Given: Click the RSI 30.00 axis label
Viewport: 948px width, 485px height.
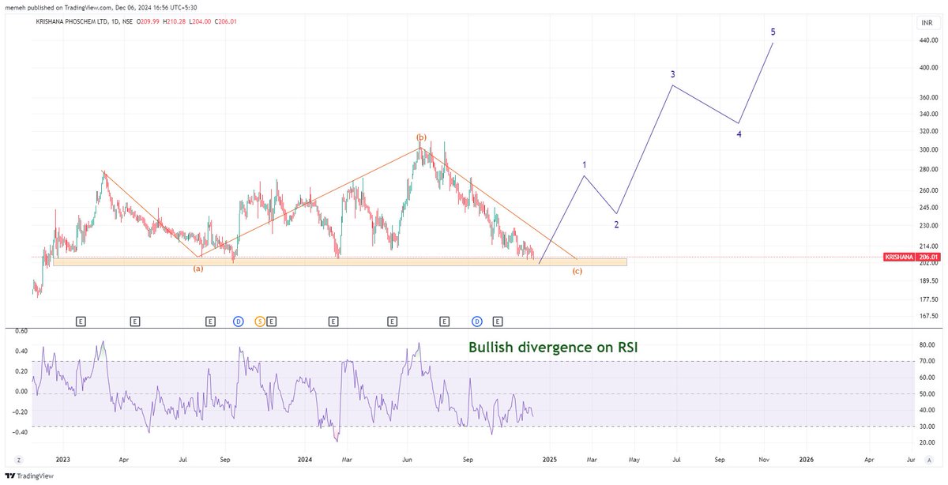Looking at the screenshot, I should pos(927,427).
